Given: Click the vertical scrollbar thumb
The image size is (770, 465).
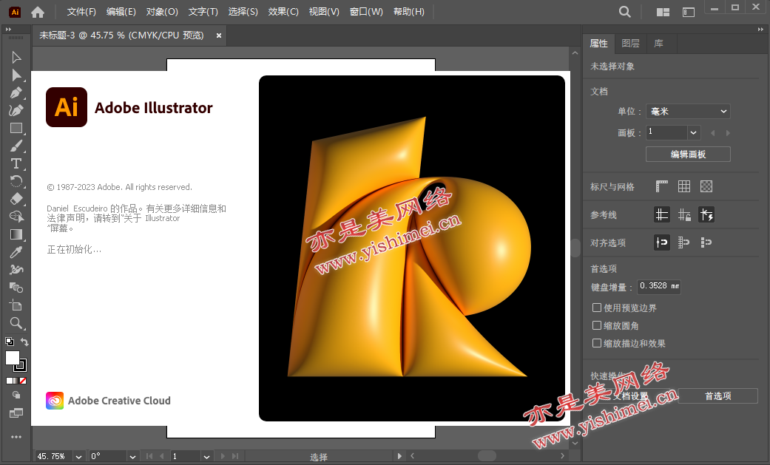Looking at the screenshot, I should (x=575, y=247).
